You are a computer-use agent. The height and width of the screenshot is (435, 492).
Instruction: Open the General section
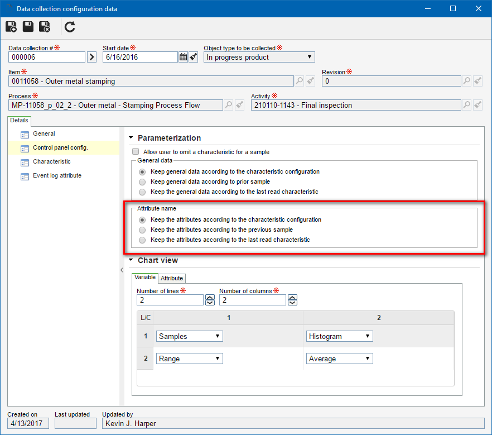44,134
